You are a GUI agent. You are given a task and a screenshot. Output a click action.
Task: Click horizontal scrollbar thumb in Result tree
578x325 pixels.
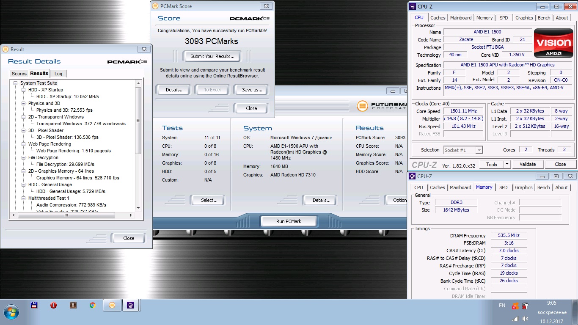(x=66, y=215)
